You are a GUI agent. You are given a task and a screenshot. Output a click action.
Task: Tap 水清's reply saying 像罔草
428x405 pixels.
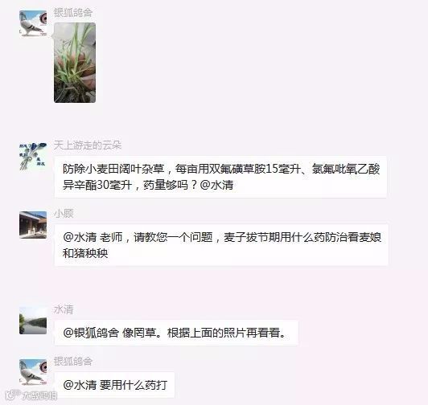(x=176, y=333)
